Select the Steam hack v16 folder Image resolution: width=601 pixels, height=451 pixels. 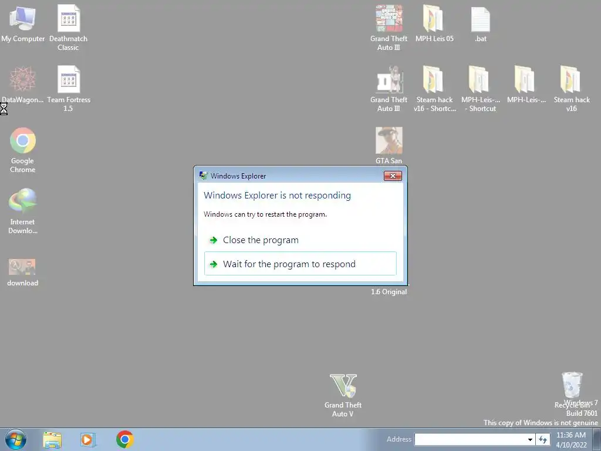(x=572, y=89)
